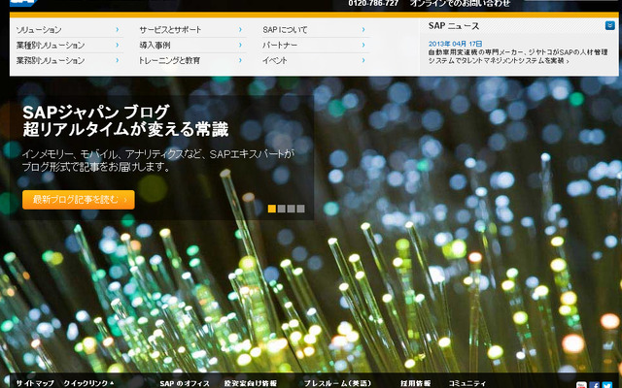Viewport: 622px width, 388px height.
Task: Expand the arrow next to SAPについて
Action: click(363, 30)
